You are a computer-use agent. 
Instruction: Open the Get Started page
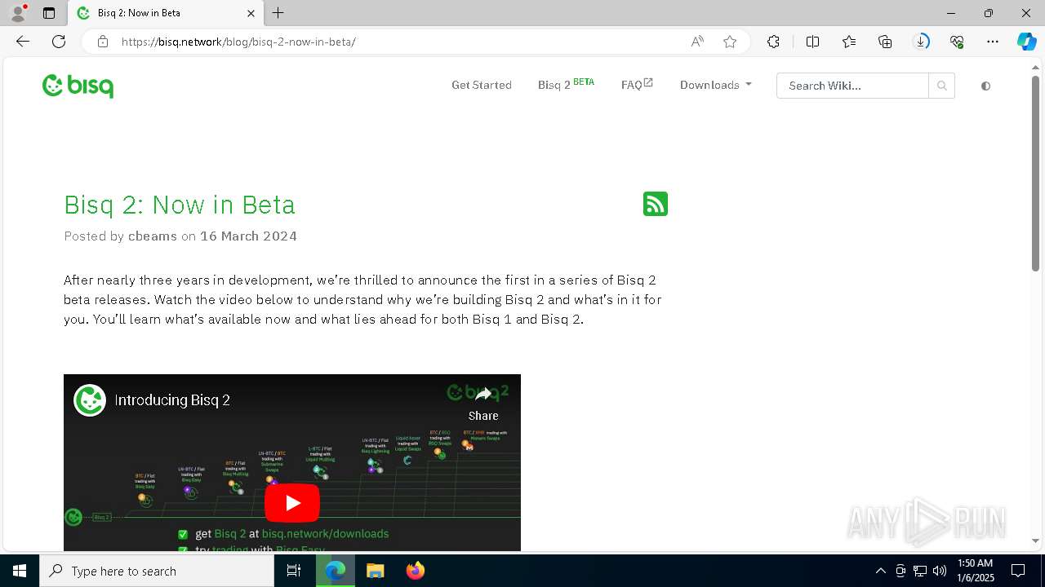tap(482, 85)
